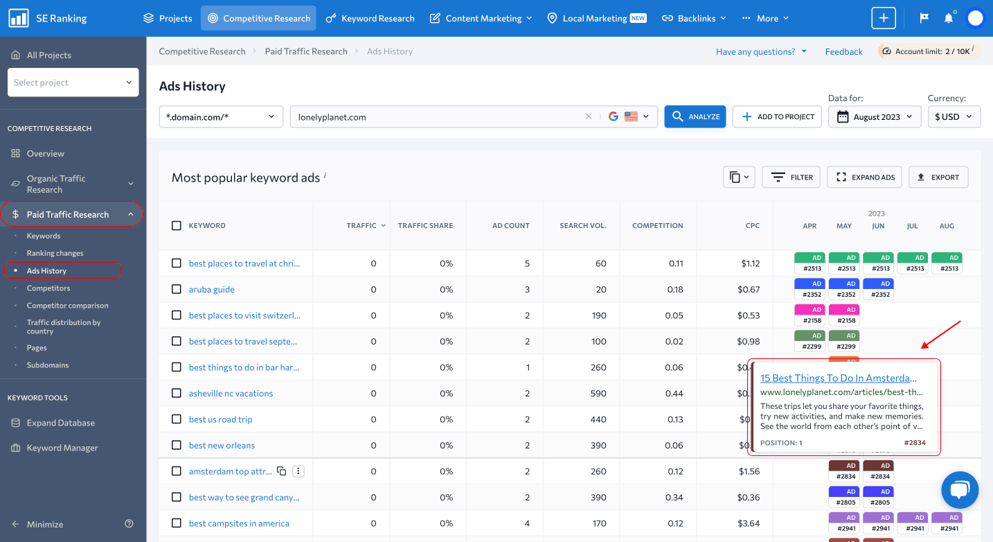
Task: Collapse the Paid Traffic Research section
Action: point(131,214)
